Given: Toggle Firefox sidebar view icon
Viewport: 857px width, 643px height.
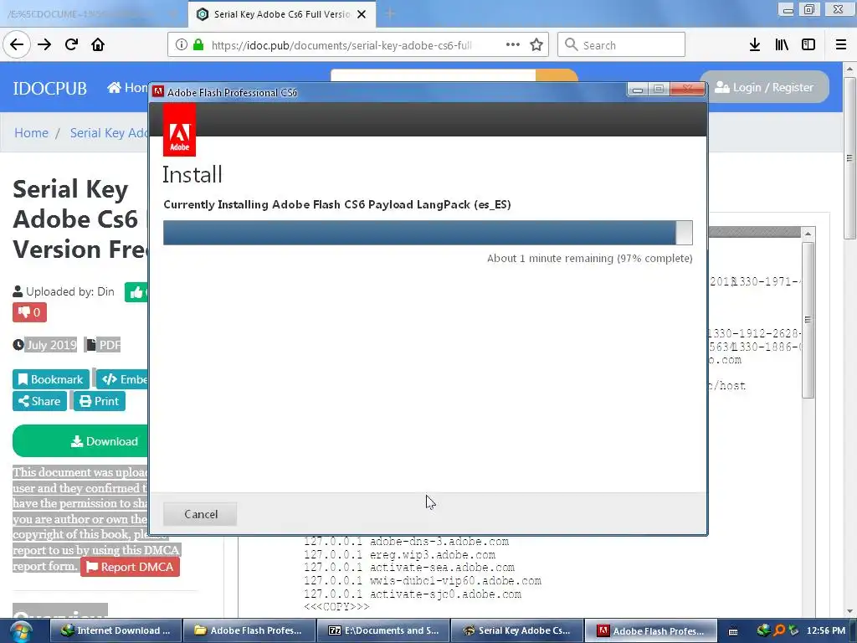Looking at the screenshot, I should (808, 45).
